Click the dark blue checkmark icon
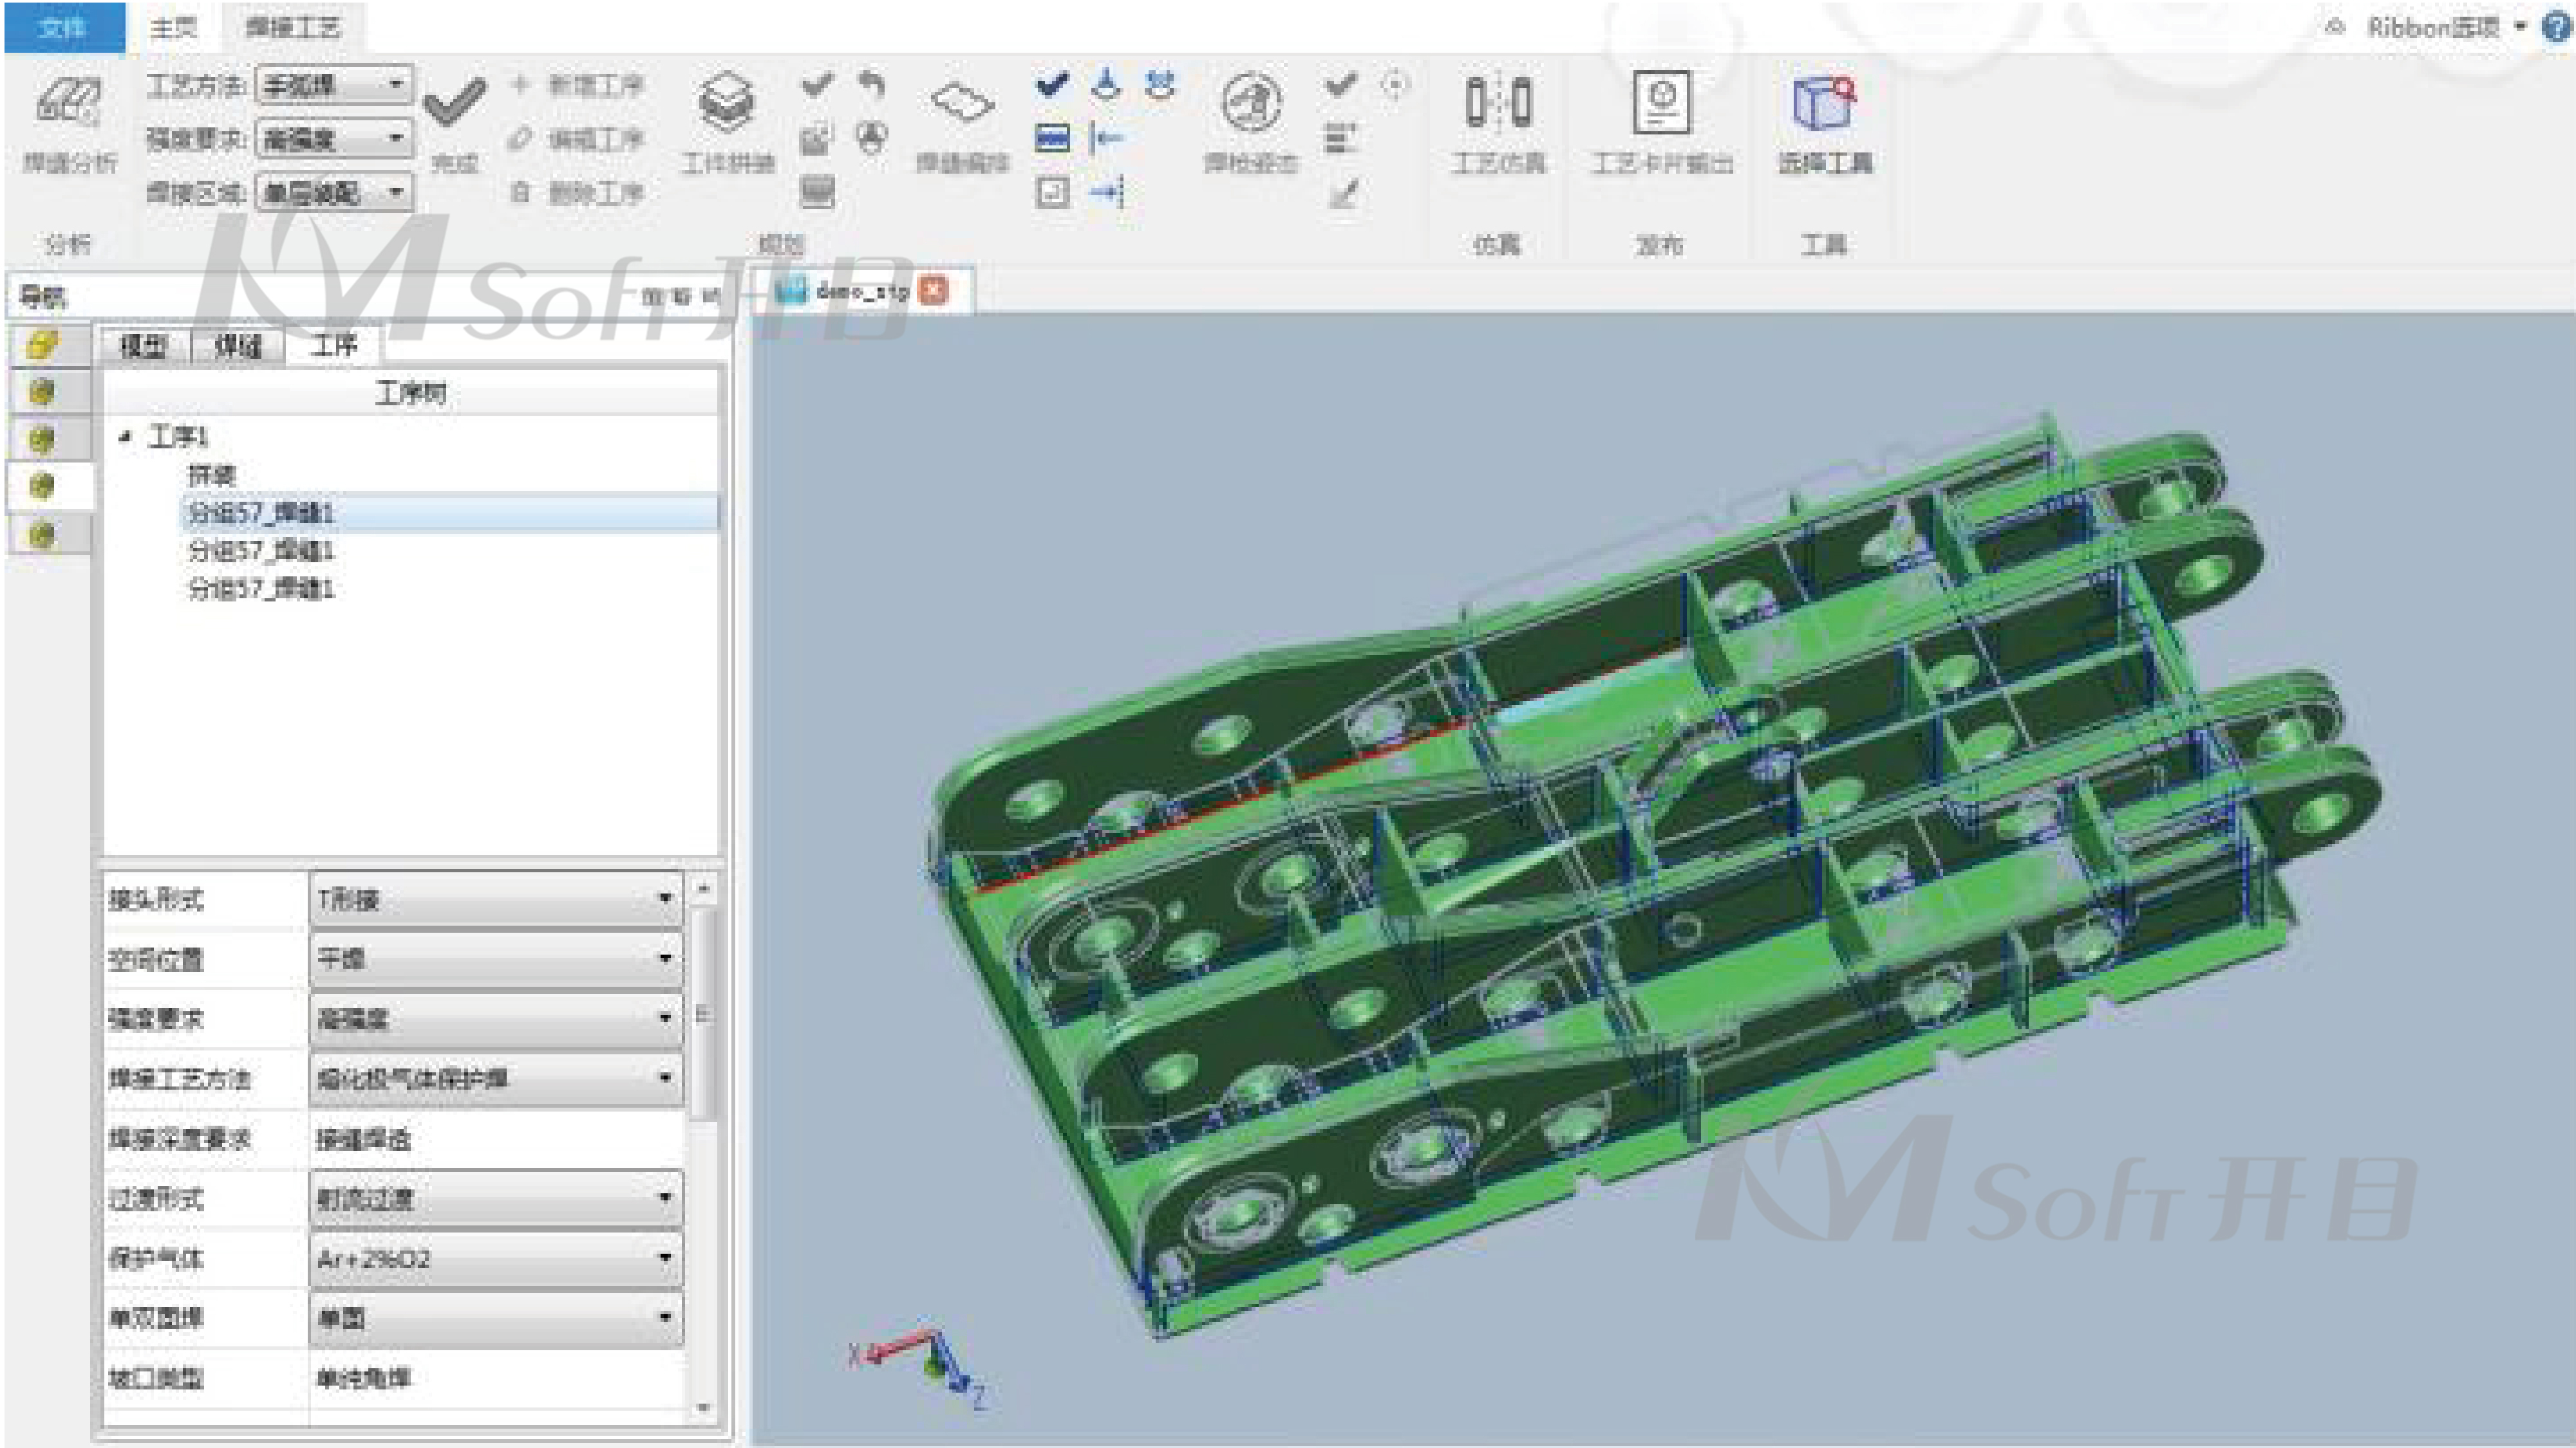The height and width of the screenshot is (1448, 2576). 1052,85
